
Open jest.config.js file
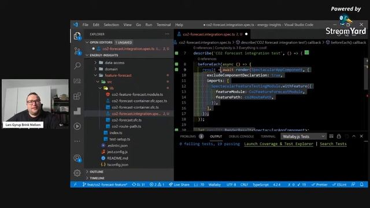click(x=117, y=151)
